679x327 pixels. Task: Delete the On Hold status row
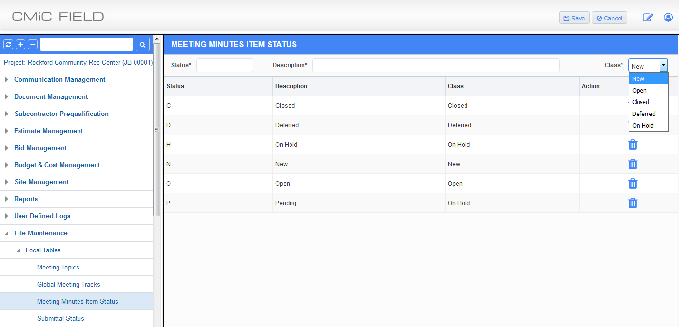632,144
